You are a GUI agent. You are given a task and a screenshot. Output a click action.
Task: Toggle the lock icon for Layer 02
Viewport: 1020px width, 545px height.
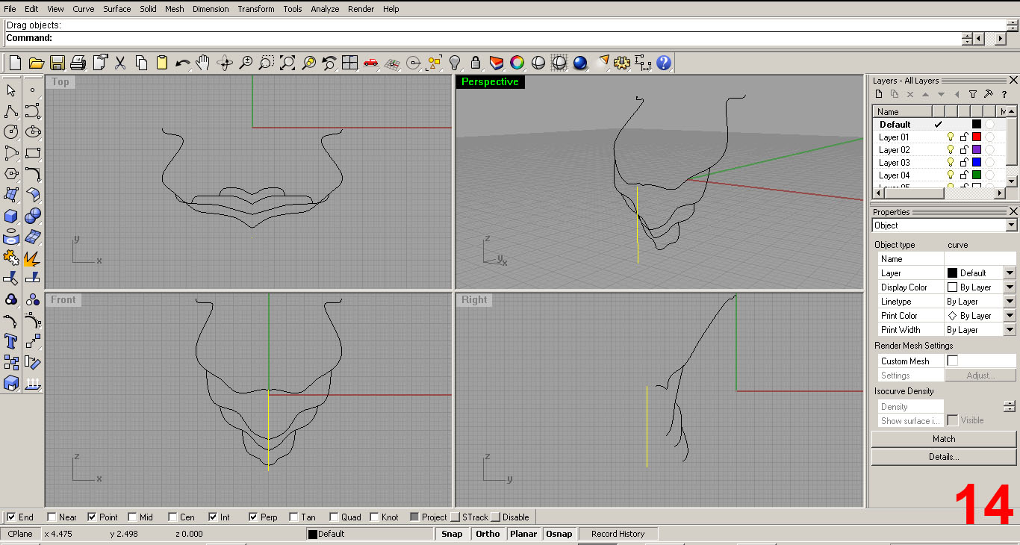click(x=964, y=150)
